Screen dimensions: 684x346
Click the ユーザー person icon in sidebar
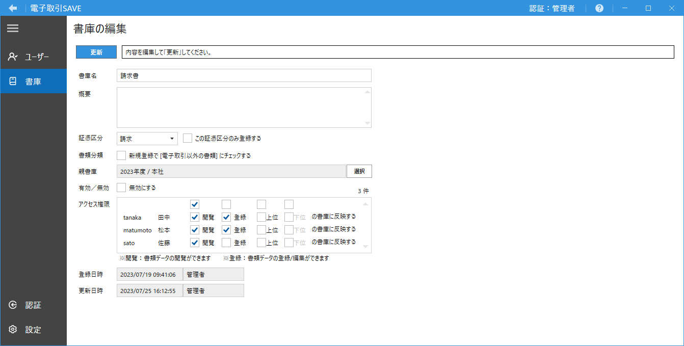click(x=13, y=57)
